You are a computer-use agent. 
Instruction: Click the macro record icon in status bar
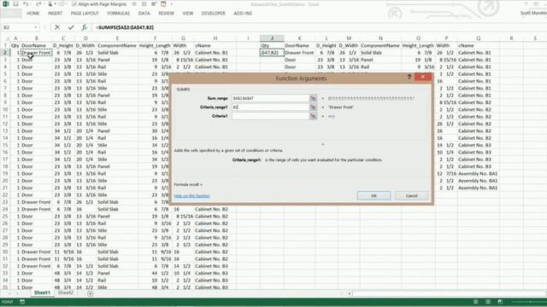click(22, 302)
